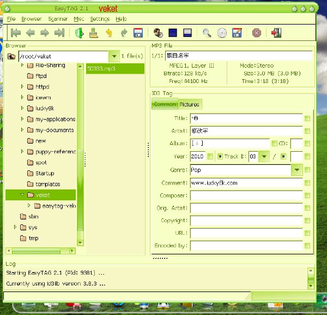The height and width of the screenshot is (315, 327).
Task: Toggle apply-to-all box beside Artist
Action: point(307,131)
